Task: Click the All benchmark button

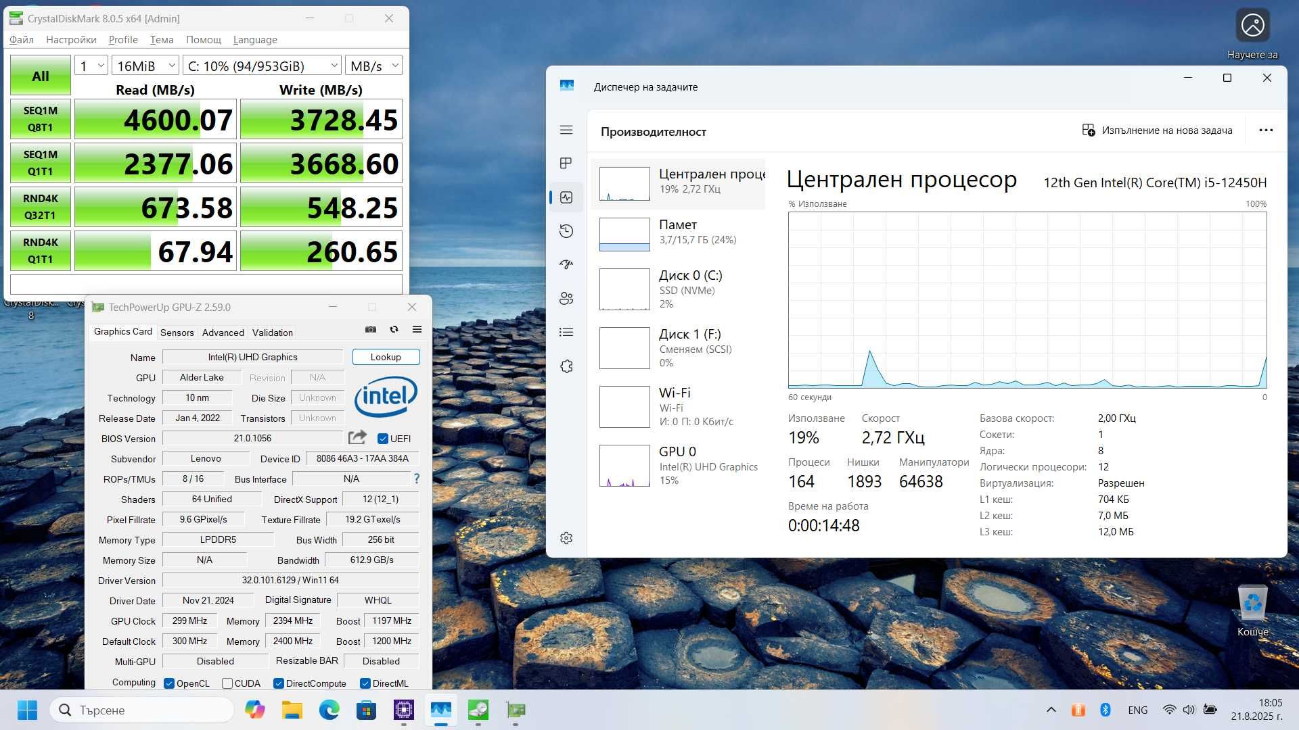Action: (x=41, y=75)
